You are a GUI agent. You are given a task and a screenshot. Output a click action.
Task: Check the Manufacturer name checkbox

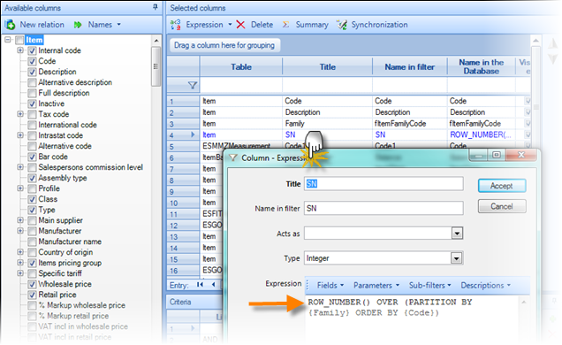(33, 241)
